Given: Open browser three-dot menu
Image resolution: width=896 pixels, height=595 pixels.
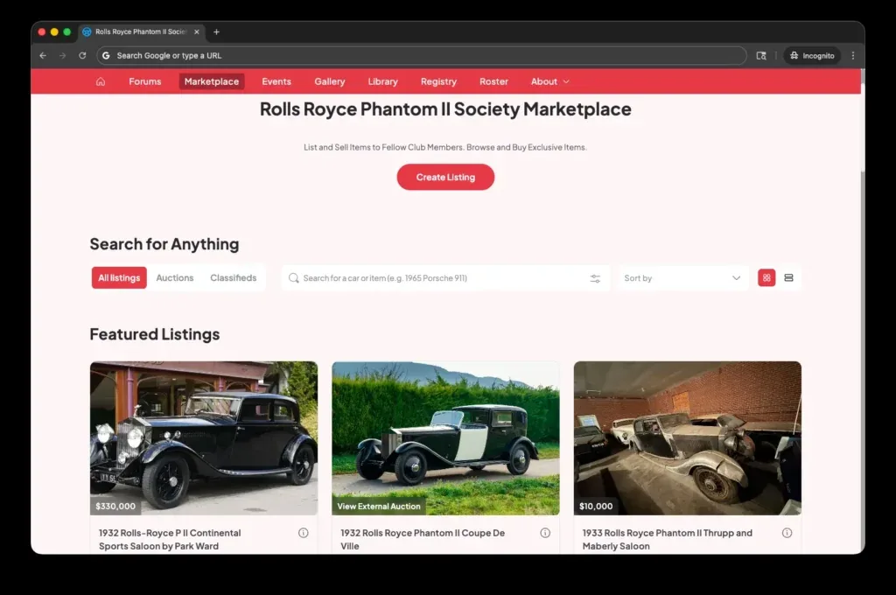Looking at the screenshot, I should click(853, 55).
